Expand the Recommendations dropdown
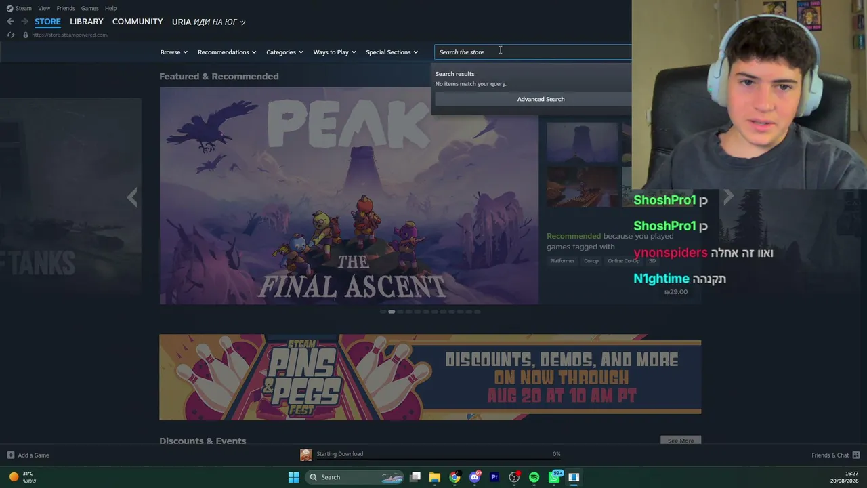 (x=227, y=52)
